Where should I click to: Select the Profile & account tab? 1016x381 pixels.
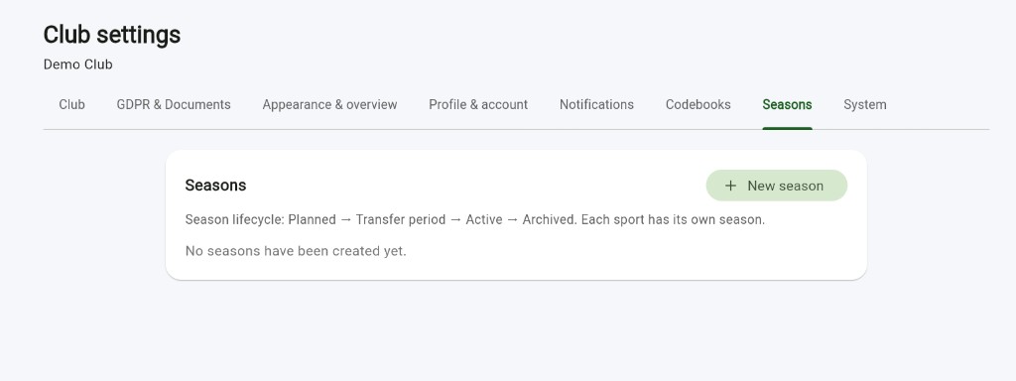coord(478,104)
